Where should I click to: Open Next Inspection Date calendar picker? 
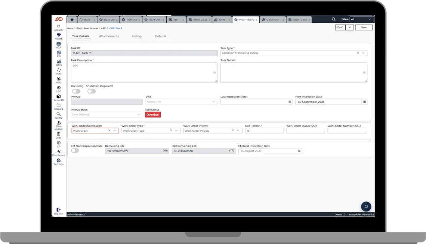click(x=364, y=102)
